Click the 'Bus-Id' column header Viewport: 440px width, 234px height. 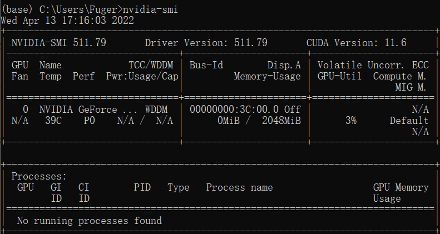click(206, 65)
